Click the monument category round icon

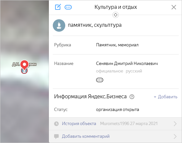point(59,25)
